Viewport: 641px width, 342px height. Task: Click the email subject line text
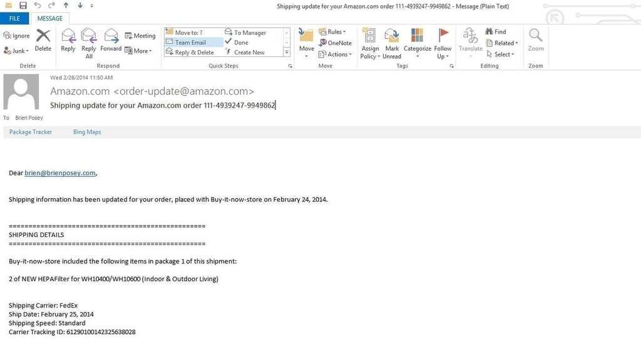(x=162, y=105)
